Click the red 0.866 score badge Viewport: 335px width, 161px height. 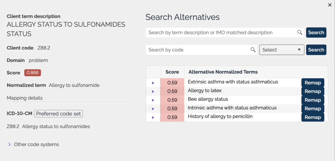click(x=32, y=73)
